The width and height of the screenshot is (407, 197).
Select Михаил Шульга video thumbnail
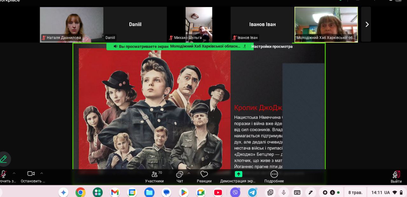coord(199,24)
